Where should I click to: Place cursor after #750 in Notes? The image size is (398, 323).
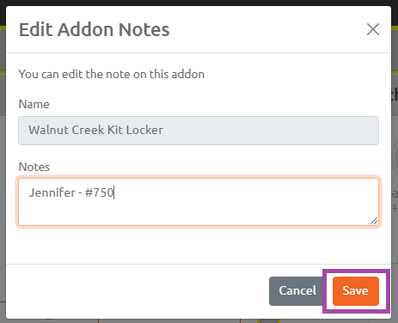tap(114, 192)
